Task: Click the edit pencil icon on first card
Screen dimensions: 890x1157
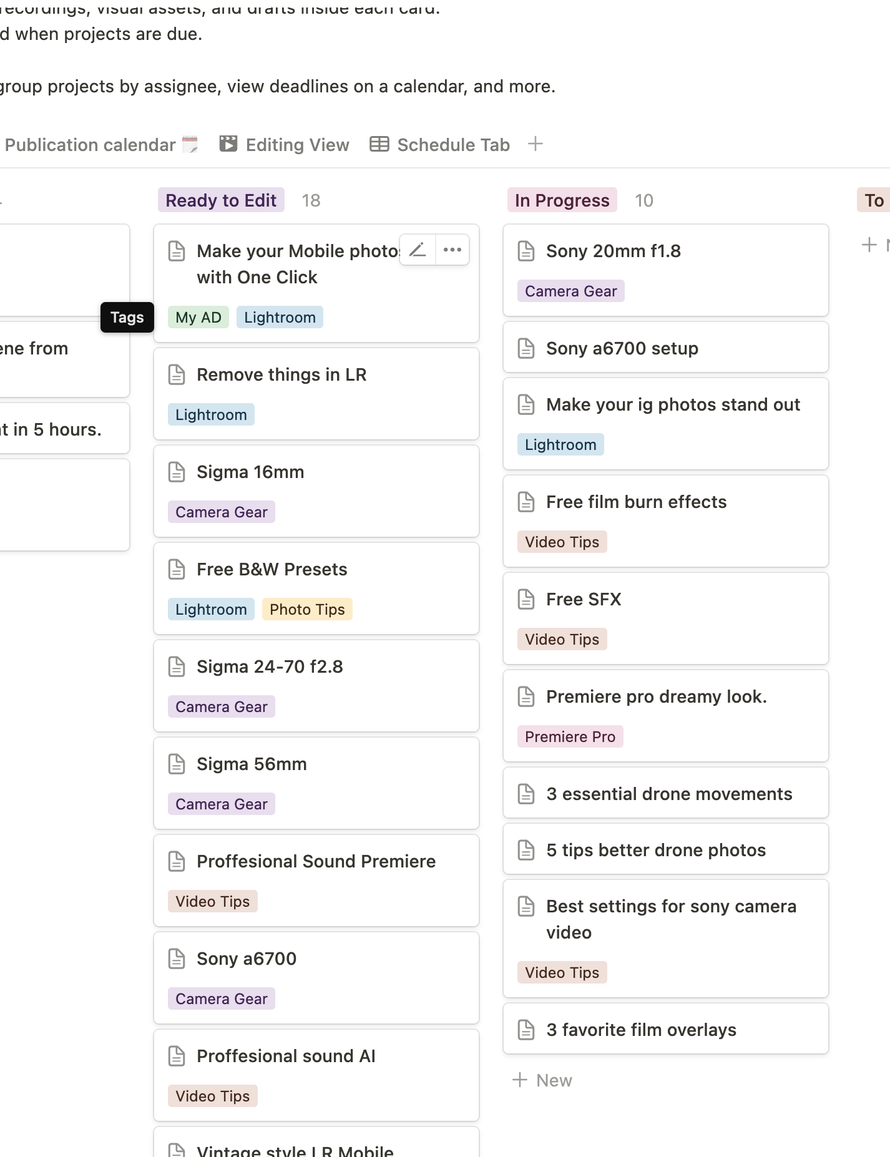Action: pyautogui.click(x=418, y=250)
